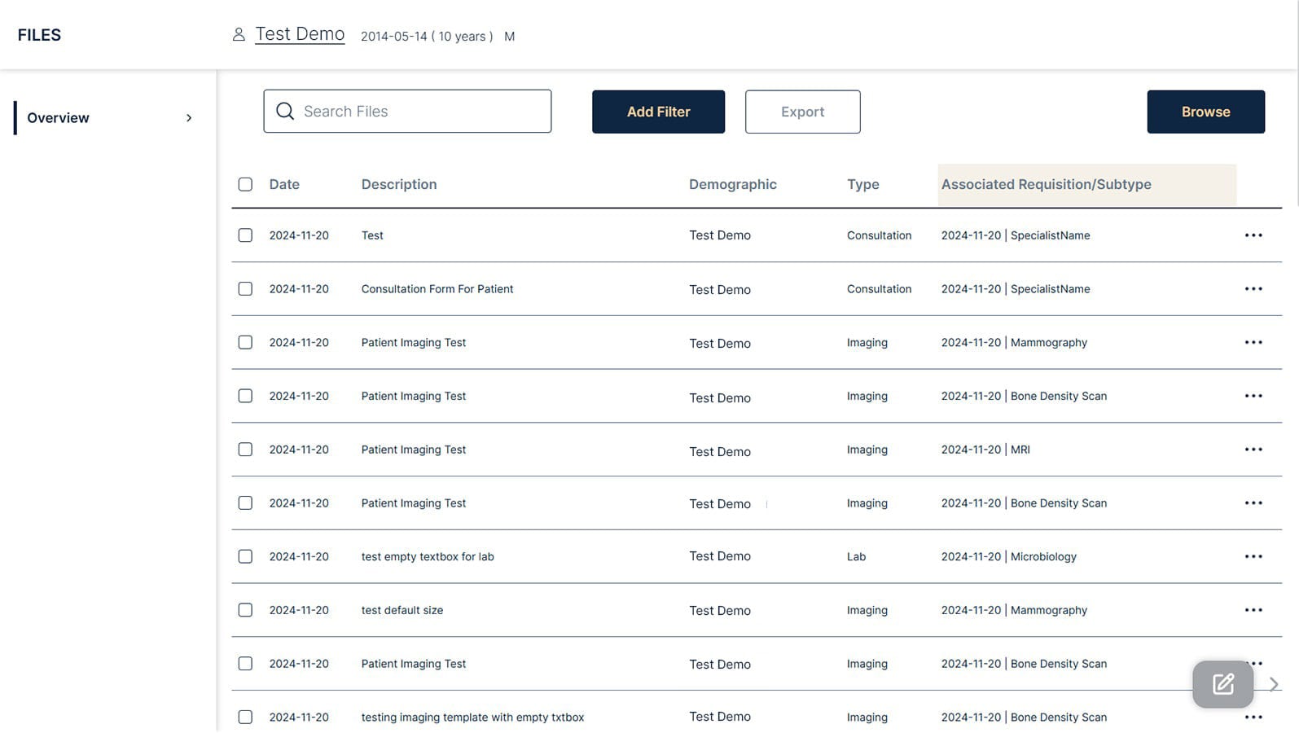
Task: Open more options for the MRI row
Action: [1253, 450]
